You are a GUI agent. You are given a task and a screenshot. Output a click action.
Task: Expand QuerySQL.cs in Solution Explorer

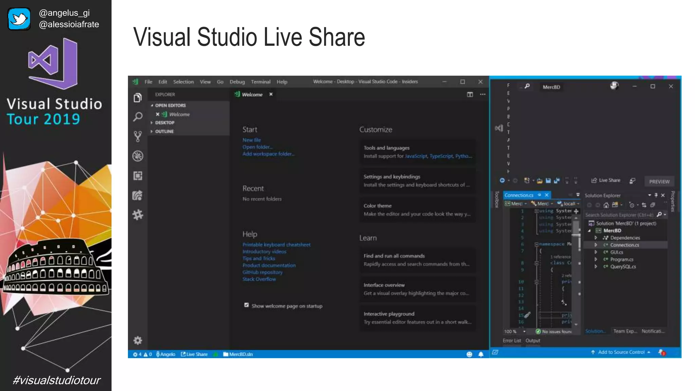[x=596, y=266]
